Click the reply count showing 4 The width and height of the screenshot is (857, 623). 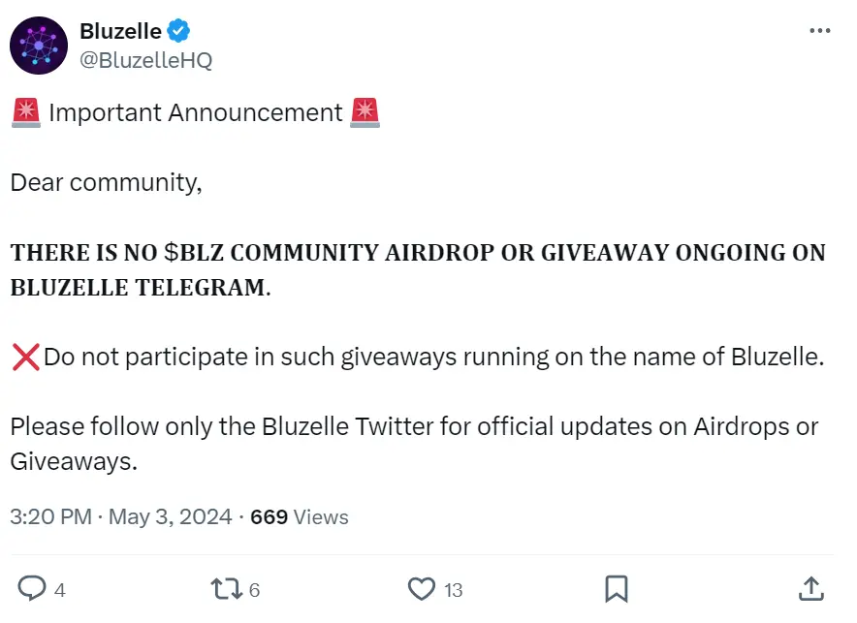click(60, 588)
